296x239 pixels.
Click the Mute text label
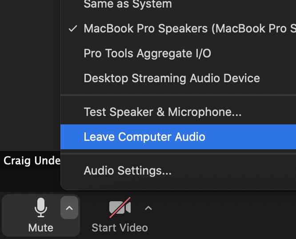[41, 227]
